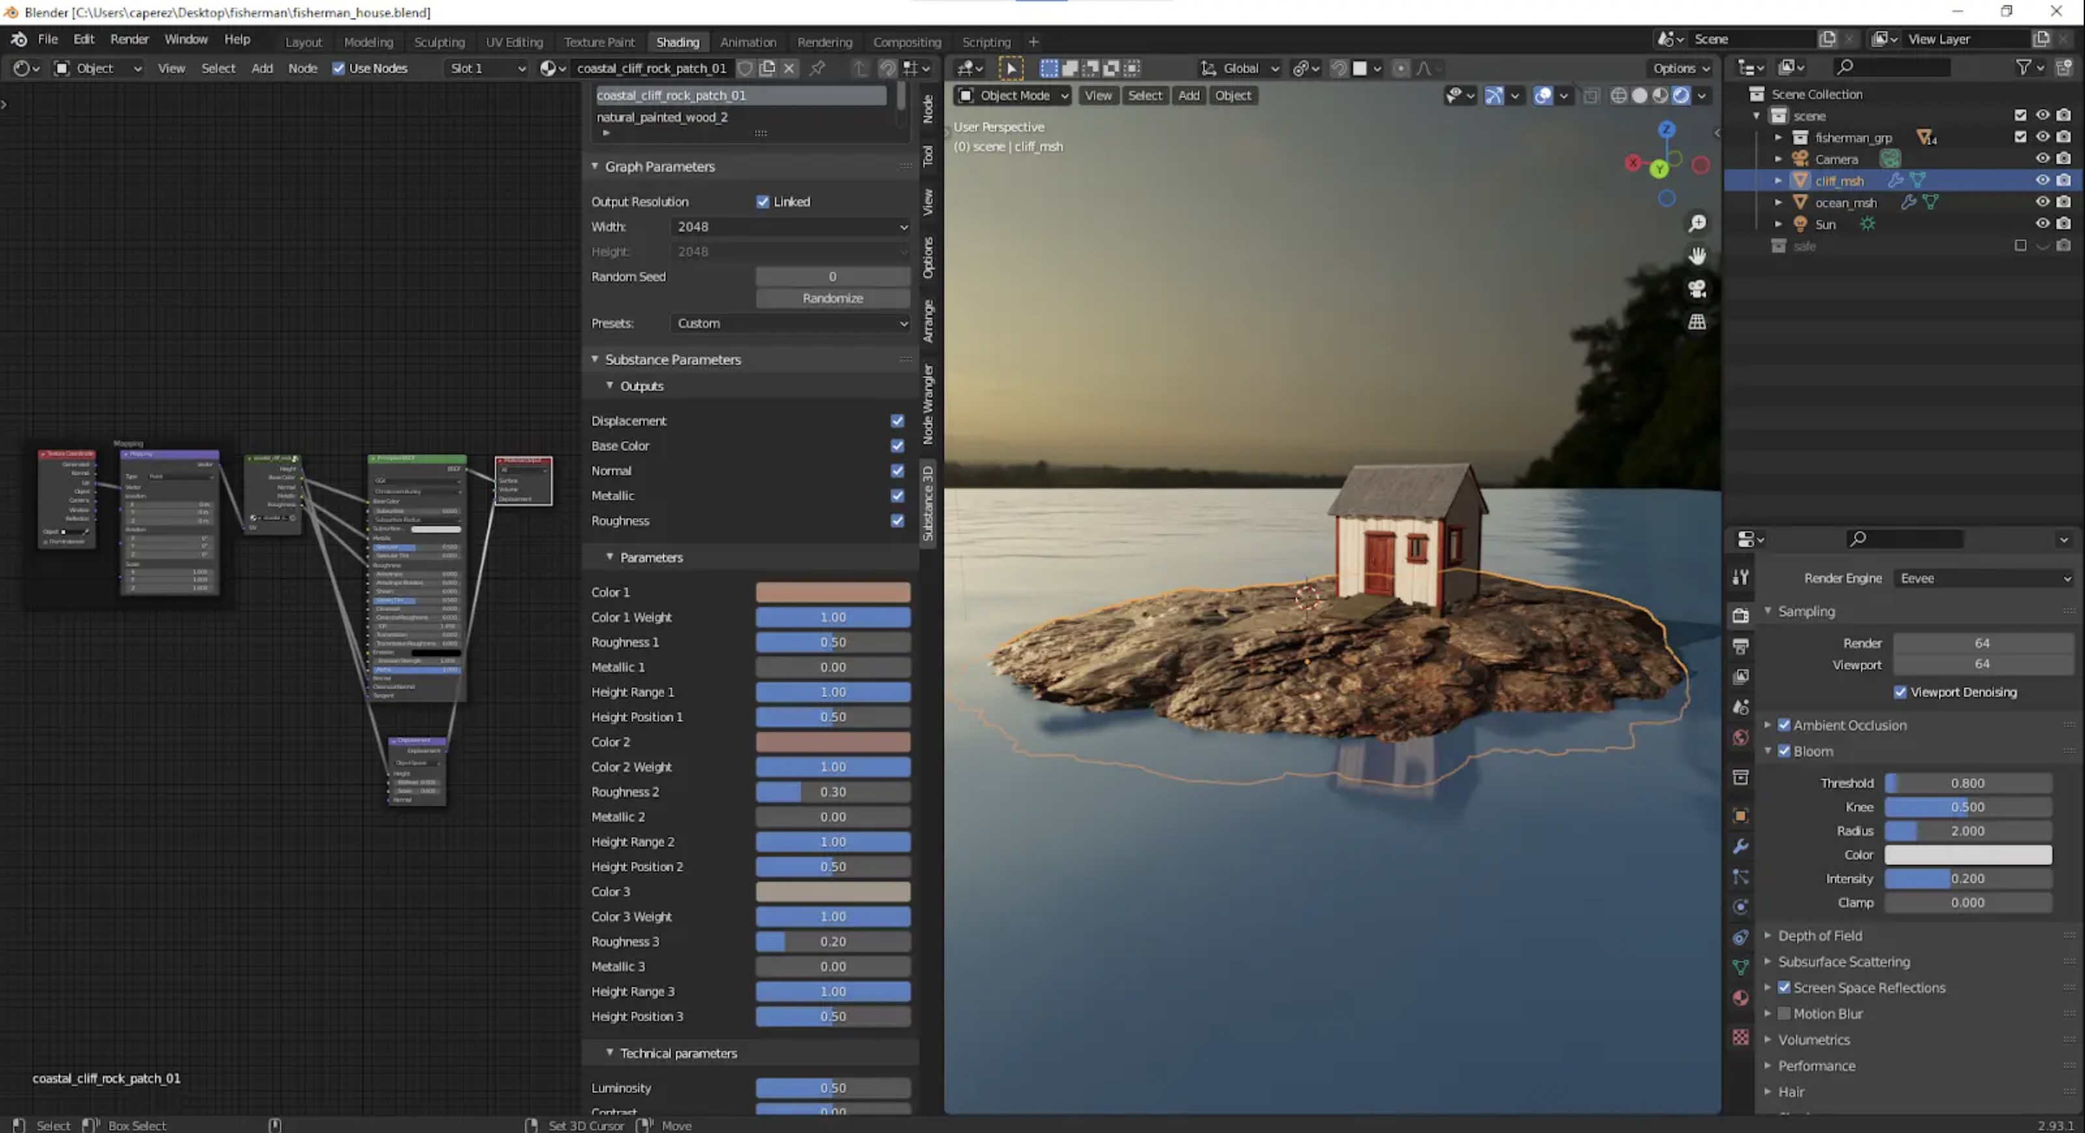Open the World Properties tab
The image size is (2085, 1133).
1741,735
